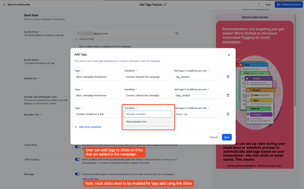Close the Add Tags dialog
The height and width of the screenshot is (189, 304).
[x=229, y=55]
